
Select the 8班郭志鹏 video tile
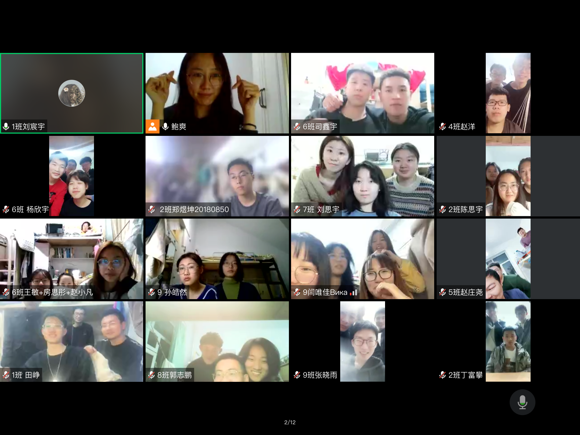(217, 342)
